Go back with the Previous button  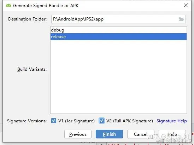click(x=78, y=134)
